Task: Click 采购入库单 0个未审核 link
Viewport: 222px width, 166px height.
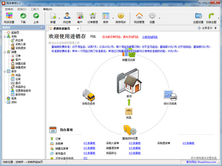Action: [x=135, y=143]
